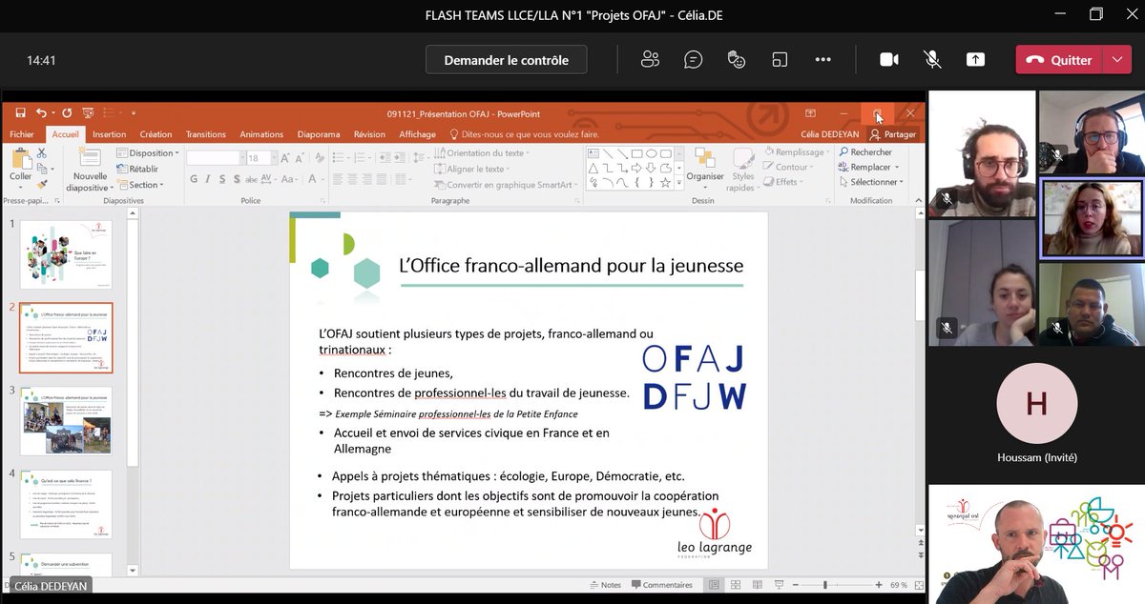The image size is (1145, 604).
Task: Select the star shape in gallery
Action: (666, 182)
